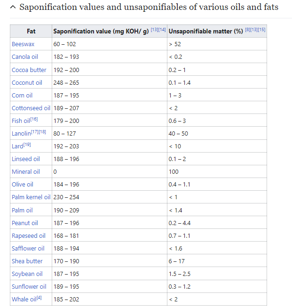The height and width of the screenshot is (308, 292).
Task: Collapse the Saponification values section chevron
Action: point(13,8)
